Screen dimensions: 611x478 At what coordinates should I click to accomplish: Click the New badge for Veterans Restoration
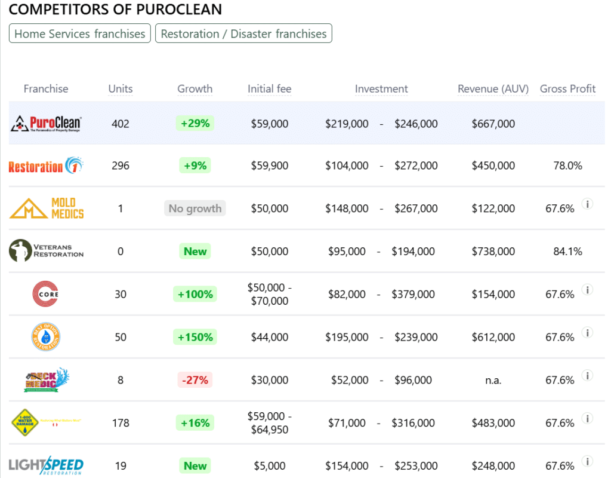pyautogui.click(x=195, y=252)
